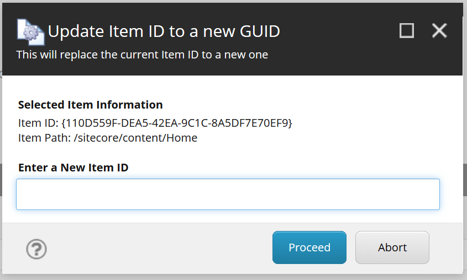Click the document-gear dialog icon

(x=31, y=32)
